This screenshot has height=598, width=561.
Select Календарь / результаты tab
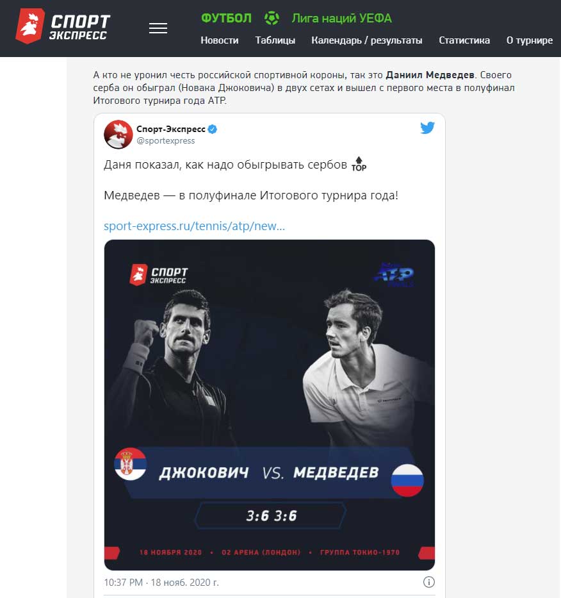(x=366, y=40)
